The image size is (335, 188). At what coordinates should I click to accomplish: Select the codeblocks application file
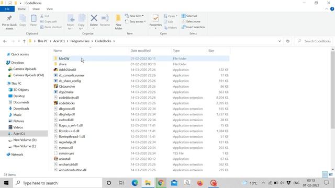point(141,103)
